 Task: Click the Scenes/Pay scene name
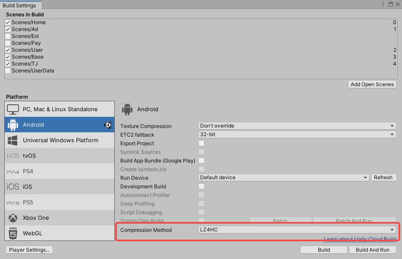tap(26, 43)
